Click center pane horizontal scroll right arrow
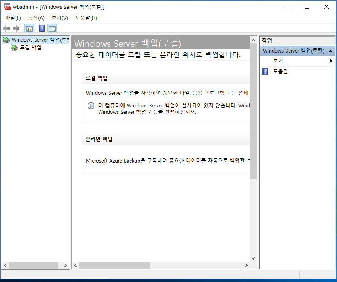The image size is (337, 282). tap(246, 266)
